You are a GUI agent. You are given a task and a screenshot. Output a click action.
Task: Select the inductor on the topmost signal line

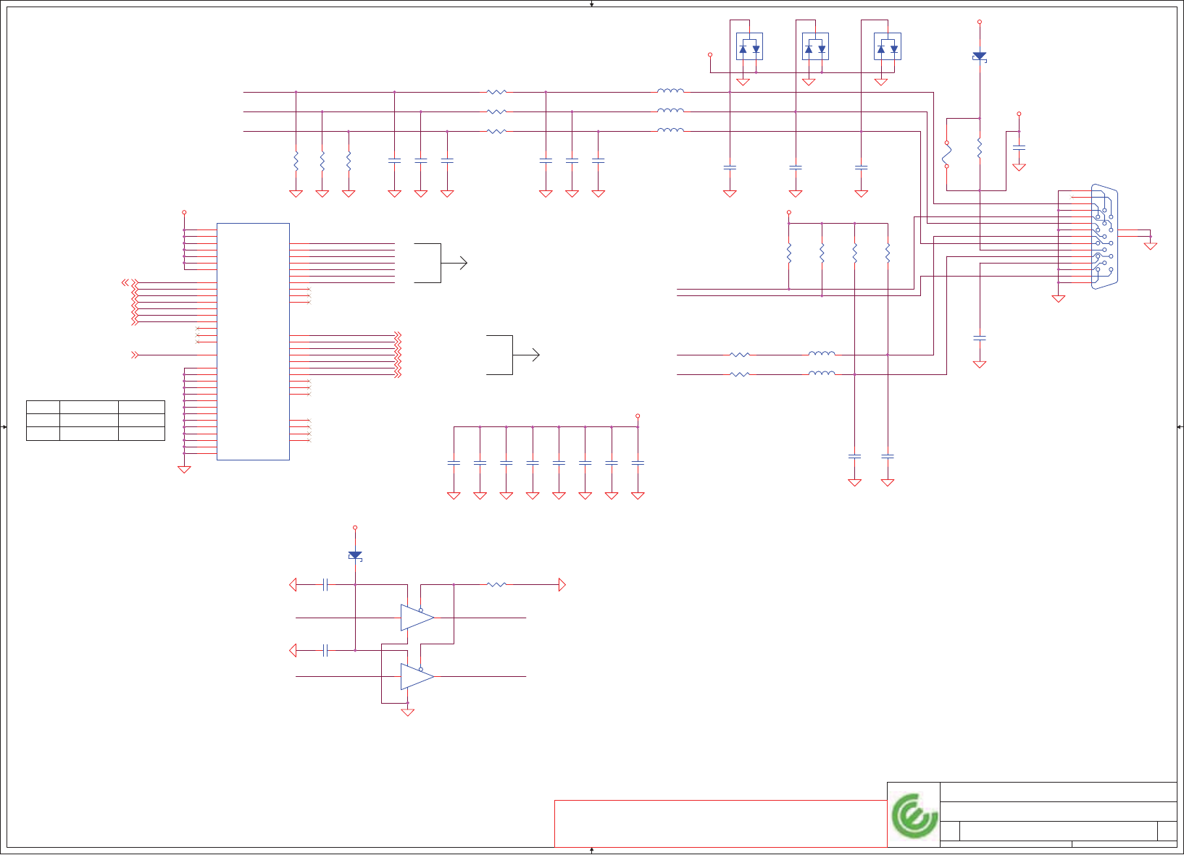(670, 91)
